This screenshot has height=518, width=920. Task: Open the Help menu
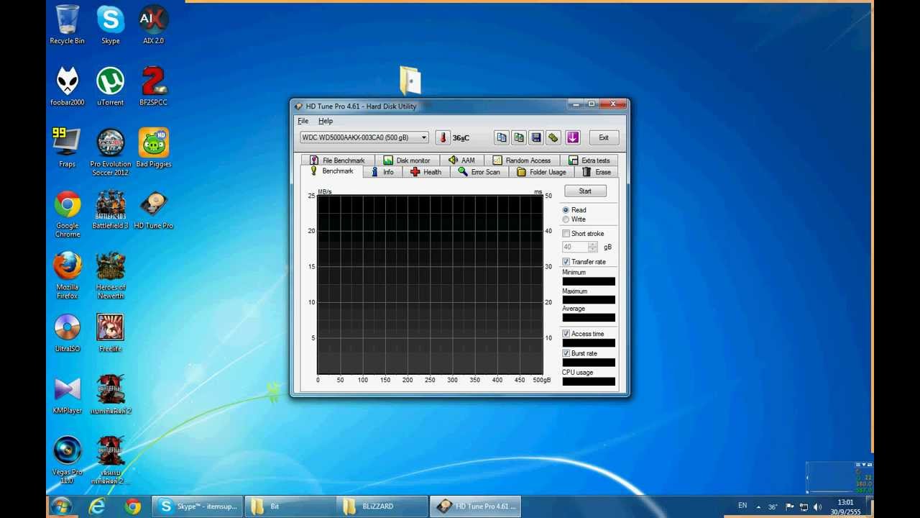click(x=326, y=121)
